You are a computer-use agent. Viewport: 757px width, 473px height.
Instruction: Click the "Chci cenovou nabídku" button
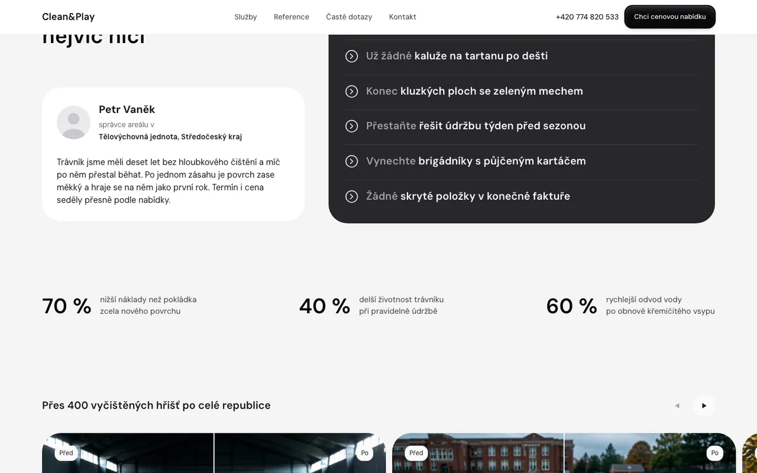[670, 17]
